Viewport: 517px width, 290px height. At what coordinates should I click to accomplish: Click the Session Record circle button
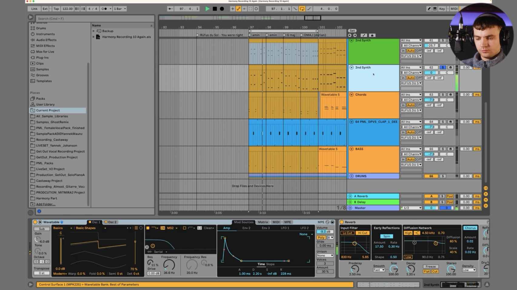point(256,9)
